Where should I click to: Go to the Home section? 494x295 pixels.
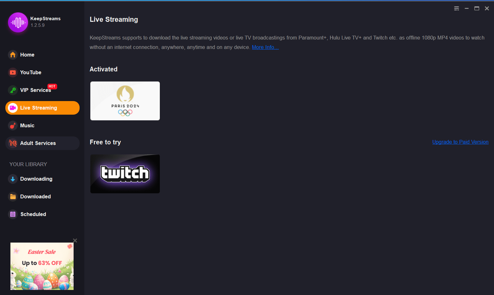(x=42, y=55)
